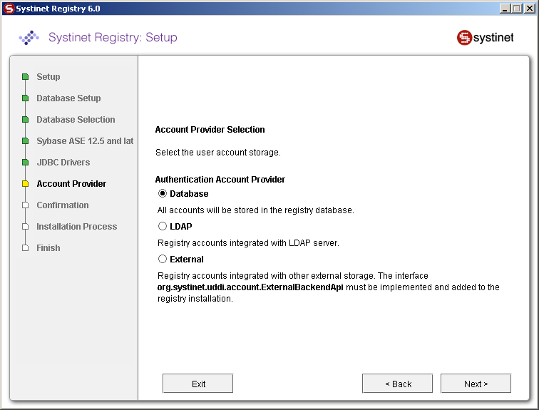Click the Account Provider Selection heading

(210, 130)
